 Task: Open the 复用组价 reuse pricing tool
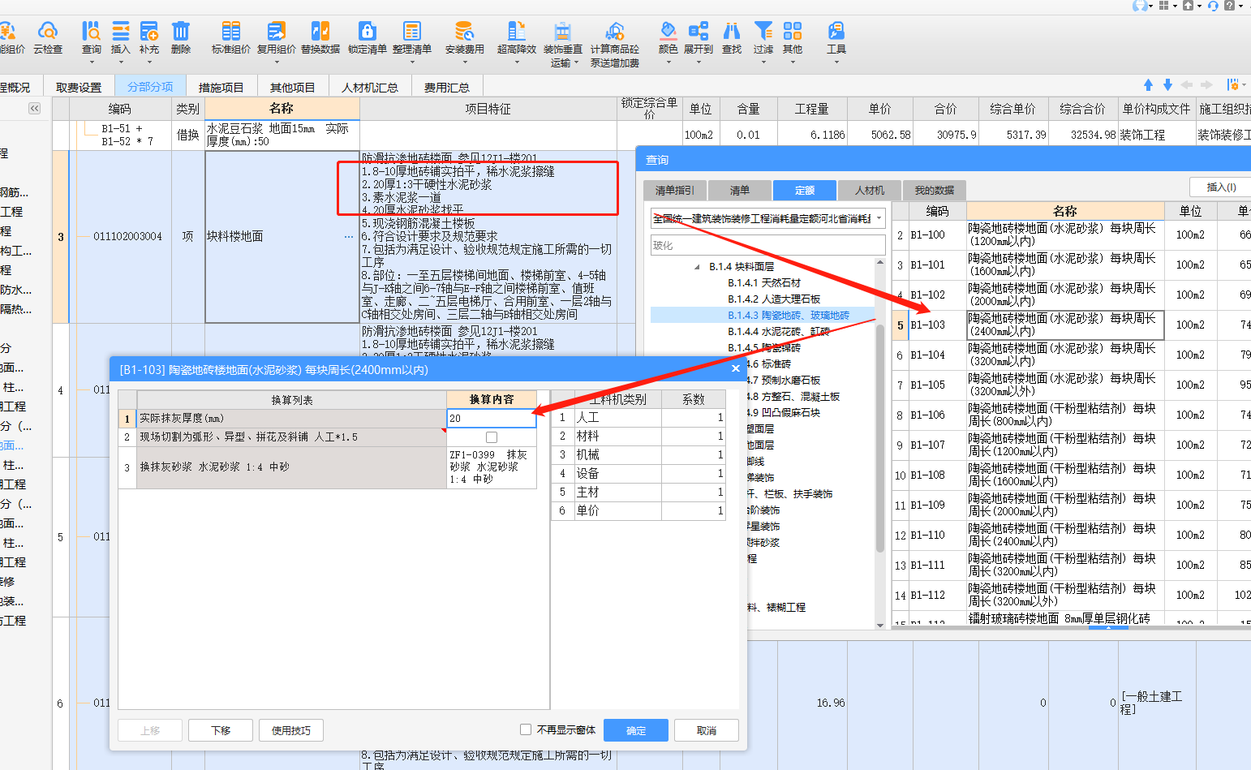coord(277,38)
